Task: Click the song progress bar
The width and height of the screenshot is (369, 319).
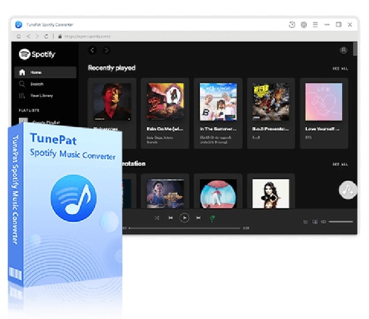Action: coord(184,228)
